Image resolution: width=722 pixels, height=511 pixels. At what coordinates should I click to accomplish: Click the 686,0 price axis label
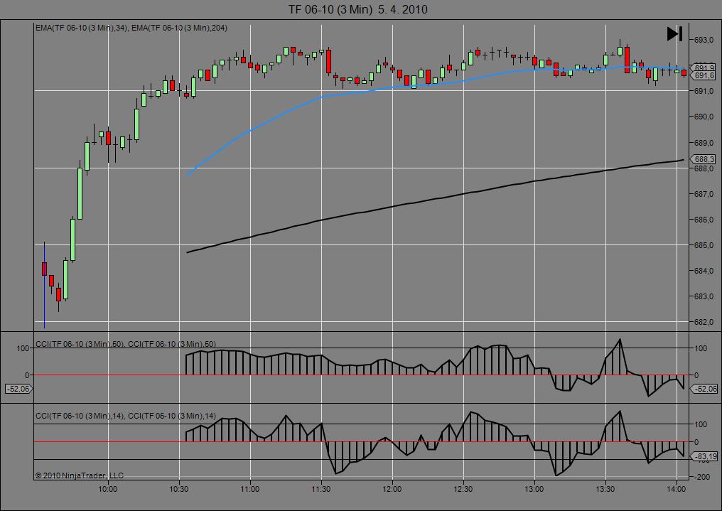point(704,220)
